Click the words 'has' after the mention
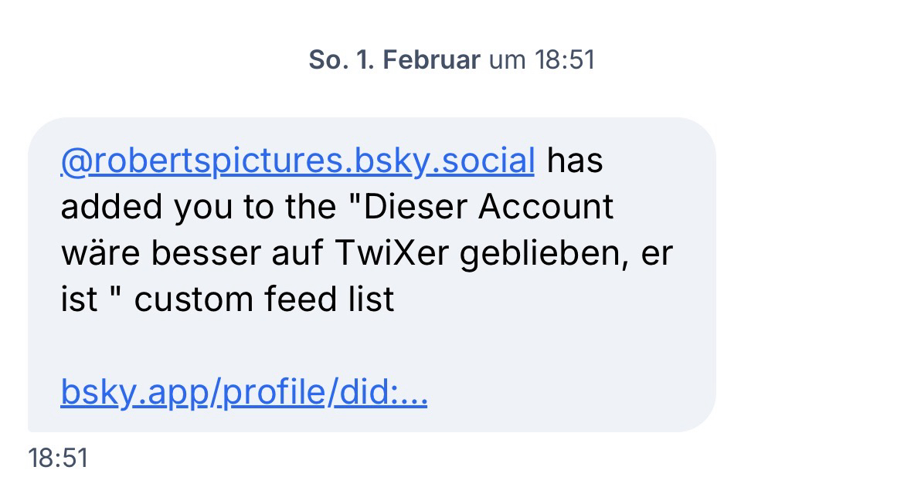 point(574,161)
